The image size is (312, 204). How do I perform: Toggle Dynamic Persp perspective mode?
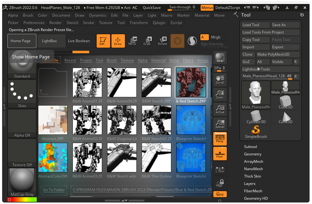point(220,139)
